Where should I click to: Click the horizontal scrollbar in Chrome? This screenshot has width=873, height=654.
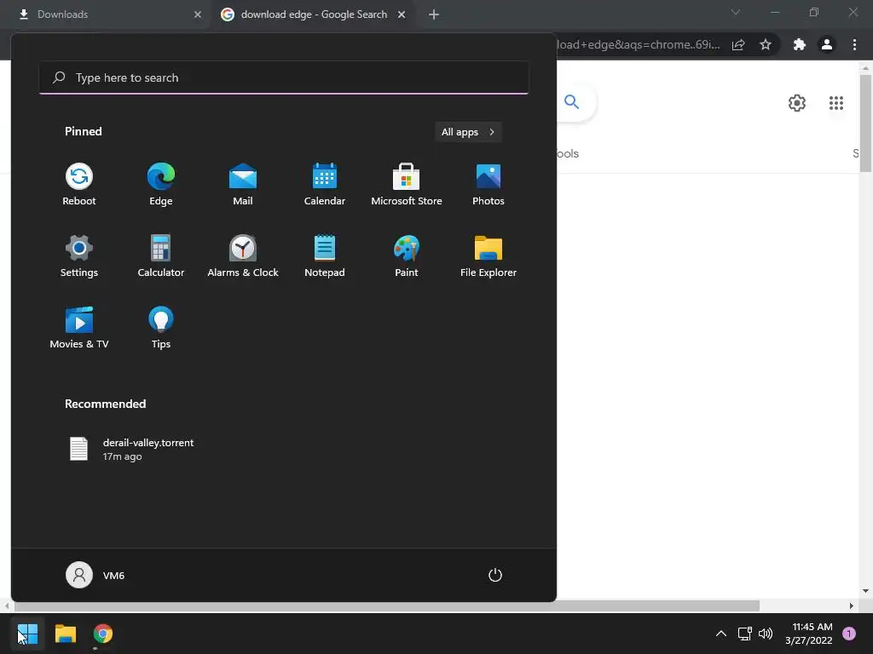click(385, 605)
